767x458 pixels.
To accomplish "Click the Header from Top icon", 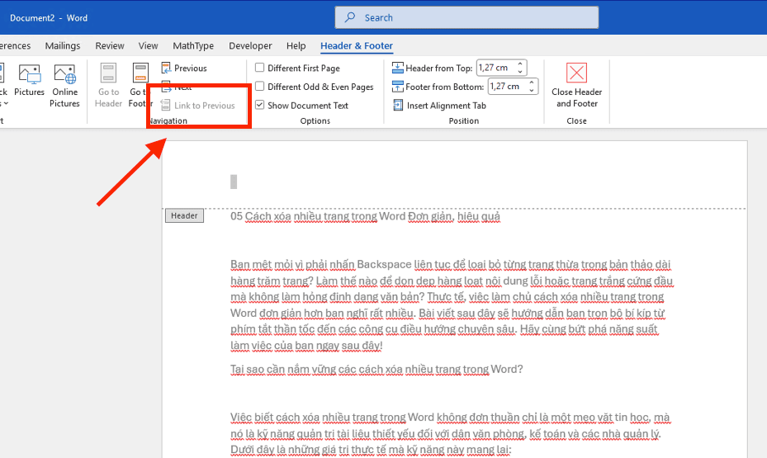I will 398,68.
